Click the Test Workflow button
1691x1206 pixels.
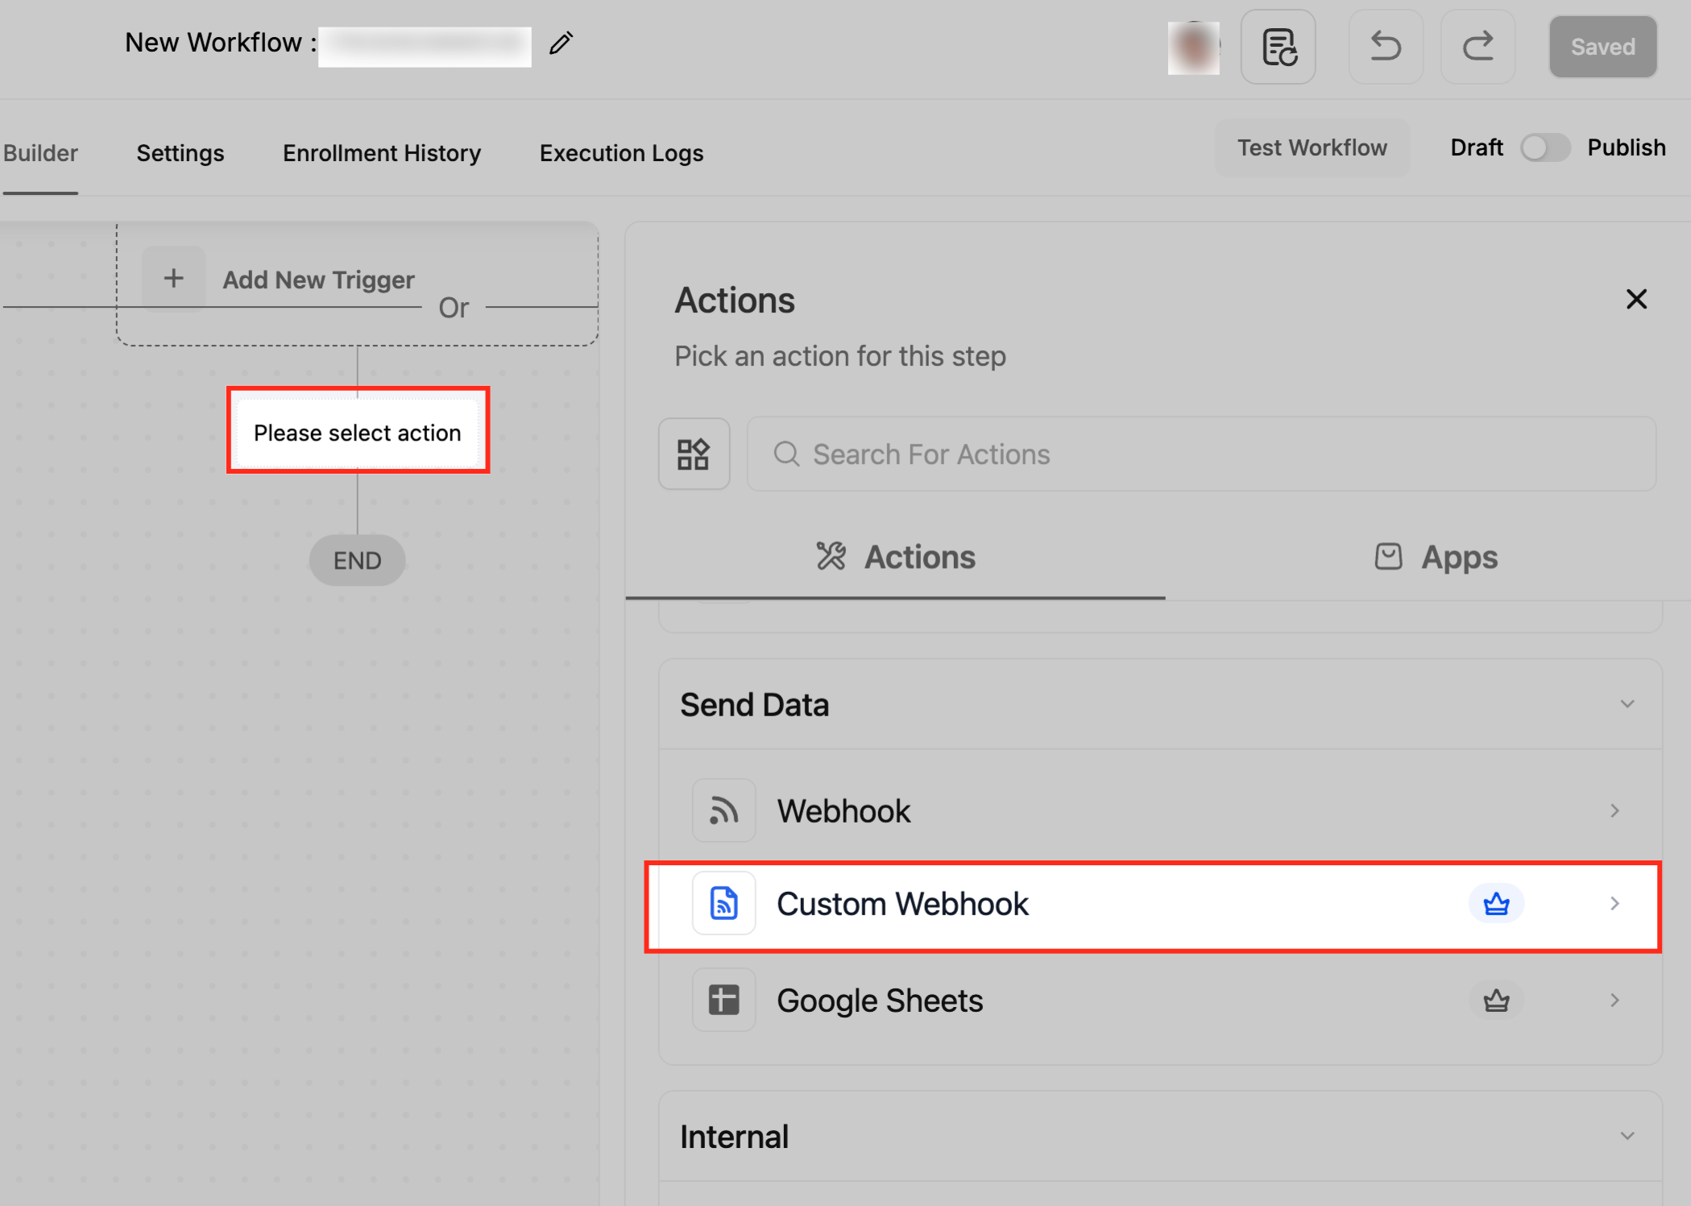[1312, 147]
